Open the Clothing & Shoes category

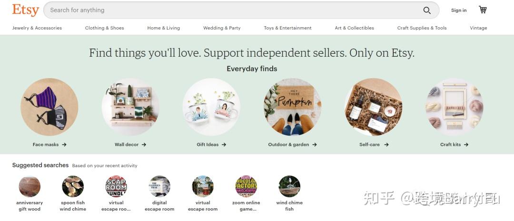click(104, 28)
